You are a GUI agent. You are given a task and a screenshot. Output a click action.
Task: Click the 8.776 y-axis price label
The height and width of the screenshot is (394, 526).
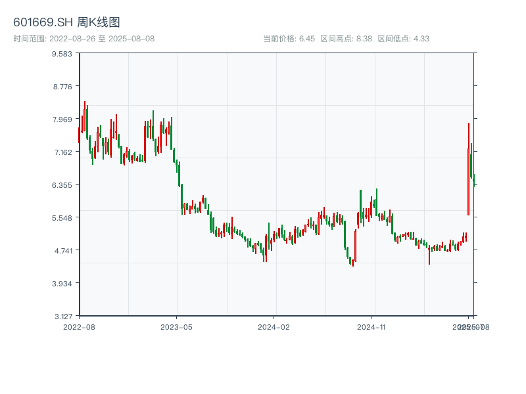click(x=62, y=87)
